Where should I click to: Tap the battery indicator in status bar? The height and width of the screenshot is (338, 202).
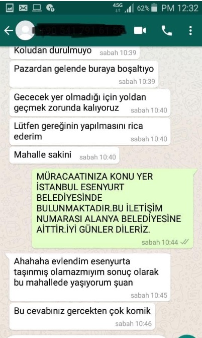tap(154, 8)
